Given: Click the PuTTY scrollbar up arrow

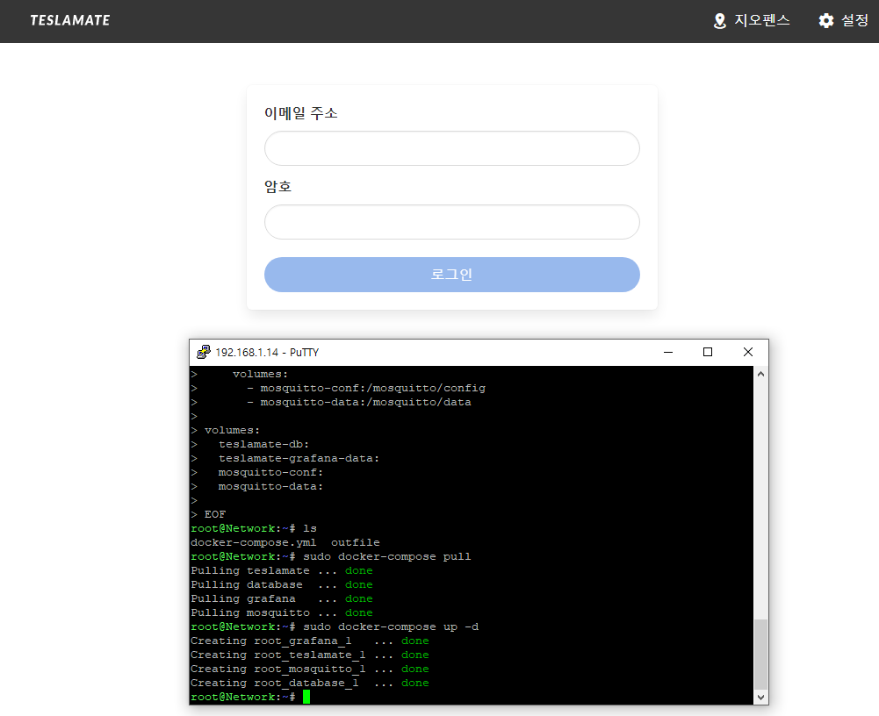Looking at the screenshot, I should click(760, 374).
